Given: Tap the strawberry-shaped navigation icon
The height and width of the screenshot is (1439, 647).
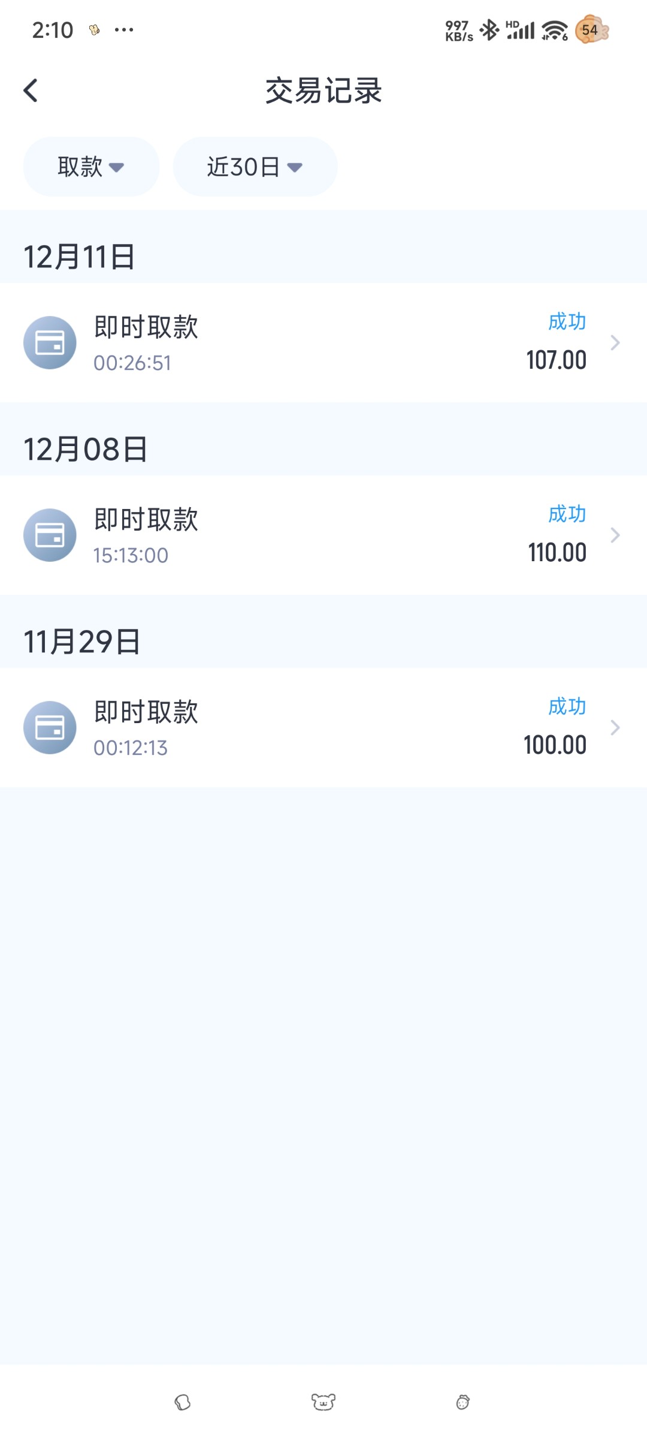Looking at the screenshot, I should pyautogui.click(x=462, y=1402).
